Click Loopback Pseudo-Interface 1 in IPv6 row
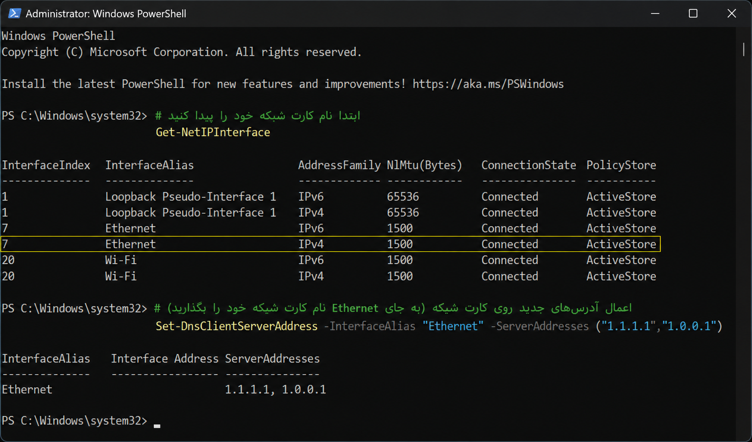 (x=190, y=197)
